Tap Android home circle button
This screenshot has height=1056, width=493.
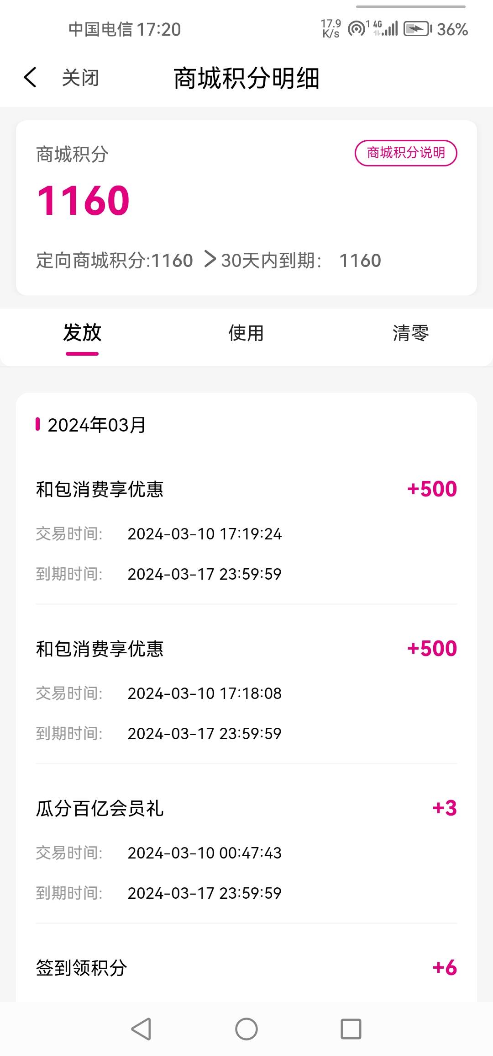click(246, 1029)
